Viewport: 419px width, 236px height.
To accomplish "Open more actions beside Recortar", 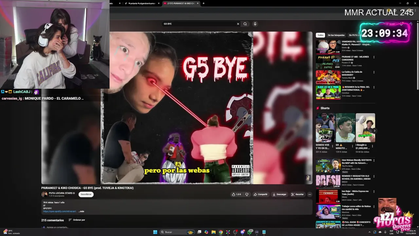I will pos(310,194).
